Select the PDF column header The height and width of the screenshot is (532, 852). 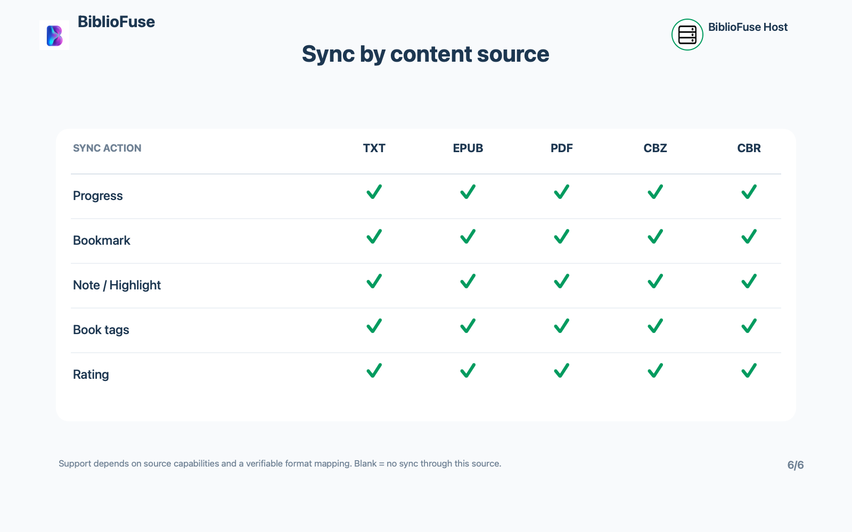[562, 148]
